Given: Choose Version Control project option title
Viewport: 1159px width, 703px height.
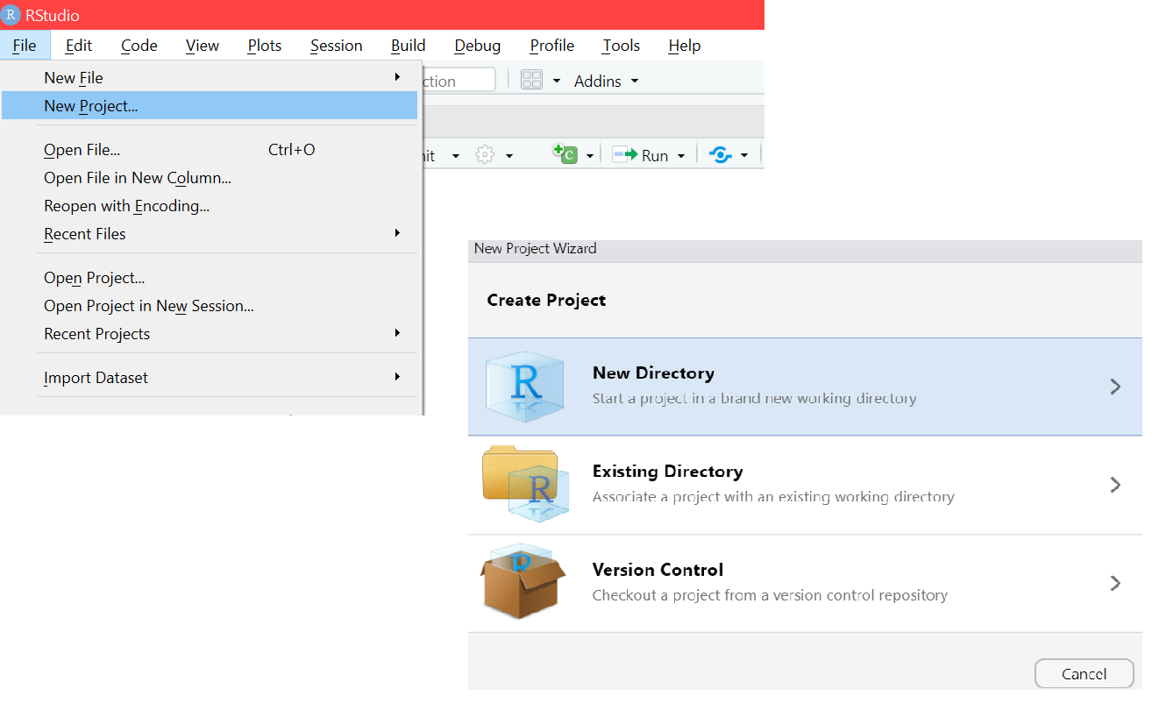Looking at the screenshot, I should 658,570.
